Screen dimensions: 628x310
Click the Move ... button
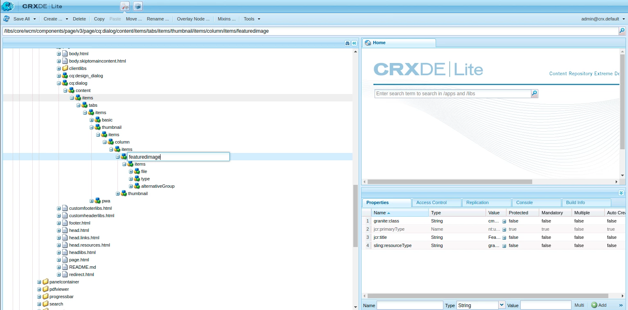pyautogui.click(x=134, y=19)
